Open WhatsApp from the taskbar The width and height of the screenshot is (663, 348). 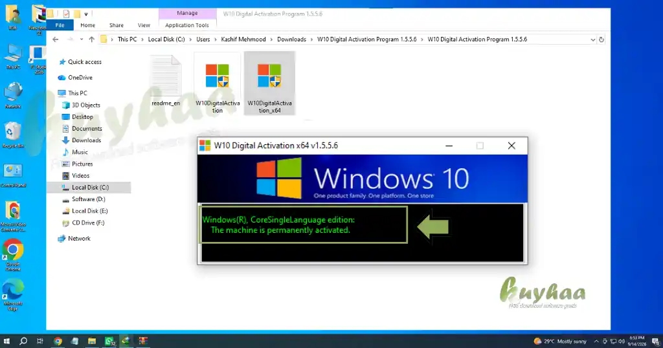click(x=109, y=342)
